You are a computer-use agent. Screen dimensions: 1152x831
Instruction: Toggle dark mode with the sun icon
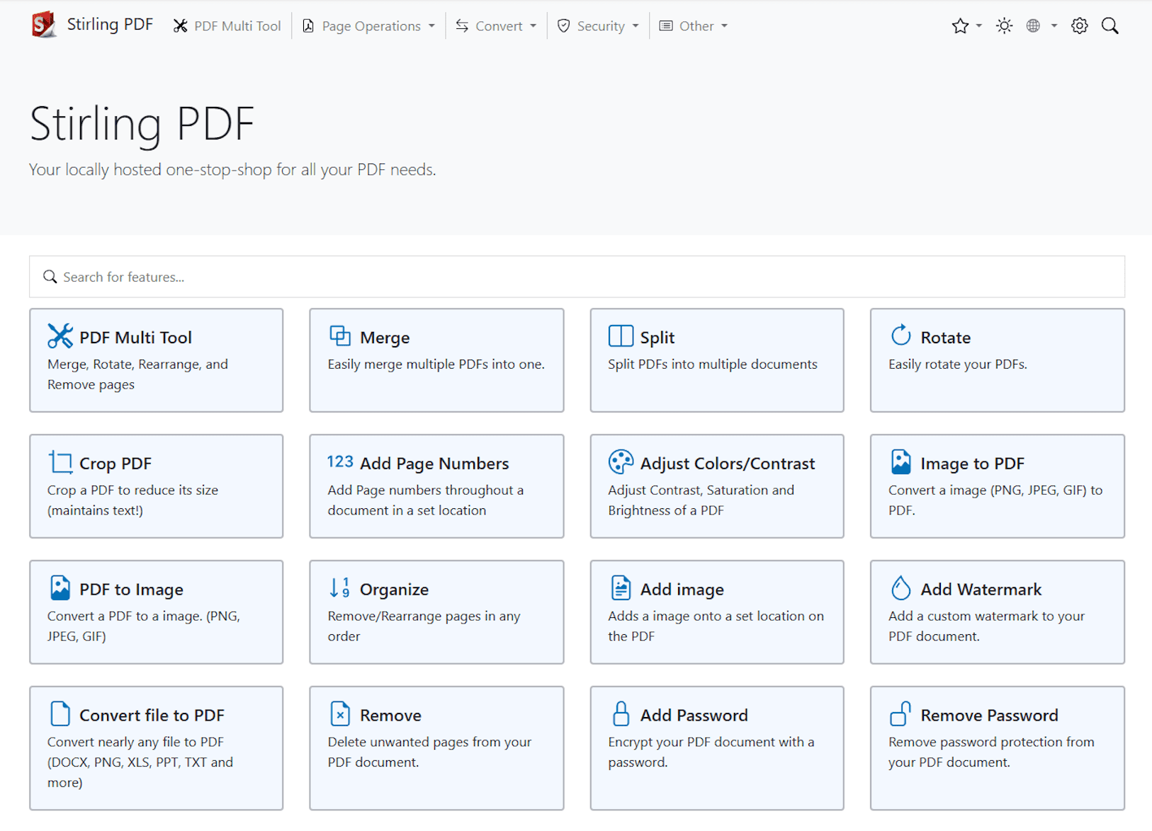[x=1004, y=26]
